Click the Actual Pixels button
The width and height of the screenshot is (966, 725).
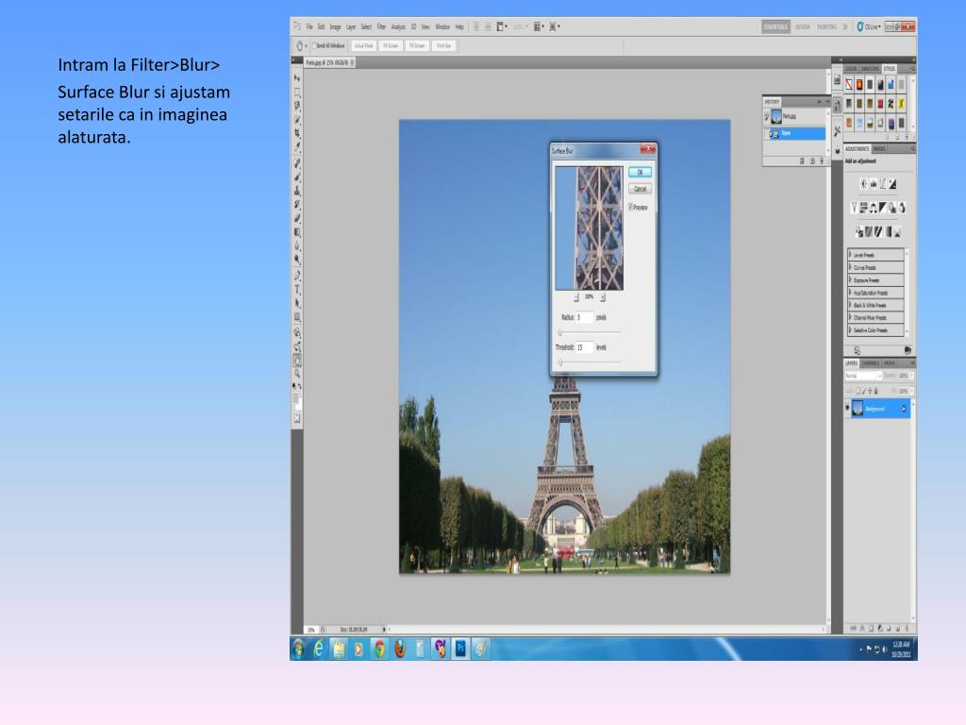(x=363, y=45)
